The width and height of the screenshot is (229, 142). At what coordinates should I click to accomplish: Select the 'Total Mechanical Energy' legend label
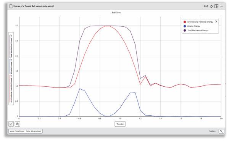point(198,31)
